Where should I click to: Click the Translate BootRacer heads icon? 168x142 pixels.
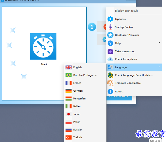pyautogui.click(x=110, y=83)
